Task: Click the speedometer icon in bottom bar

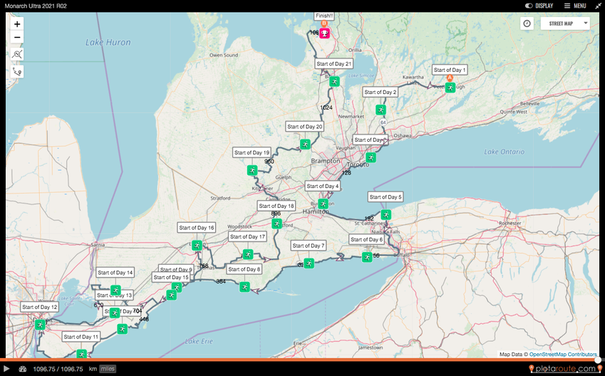Action: click(x=23, y=369)
